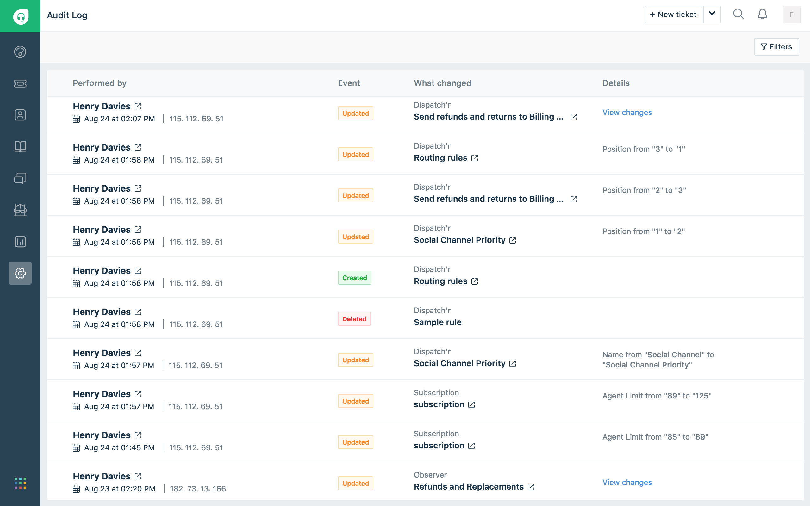Open the search magnifier at the top
Image resolution: width=810 pixels, height=506 pixels.
(739, 15)
